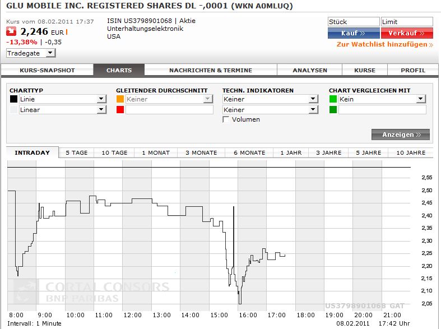This screenshot has width=441, height=329.
Task: Select the 3 Monate time range
Action: tap(201, 152)
